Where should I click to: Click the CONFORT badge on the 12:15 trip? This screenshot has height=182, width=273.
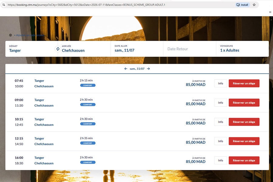click(88, 143)
